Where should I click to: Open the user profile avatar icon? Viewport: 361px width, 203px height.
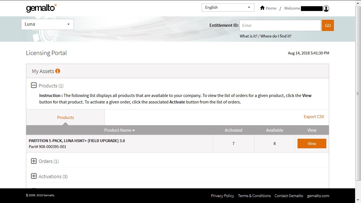(x=326, y=8)
